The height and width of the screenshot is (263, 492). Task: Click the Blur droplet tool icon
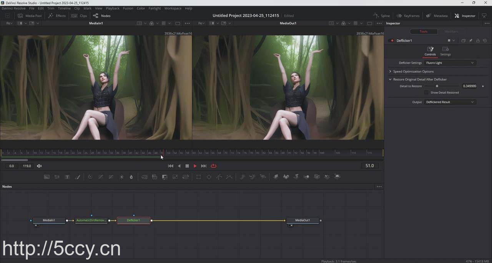click(x=131, y=177)
